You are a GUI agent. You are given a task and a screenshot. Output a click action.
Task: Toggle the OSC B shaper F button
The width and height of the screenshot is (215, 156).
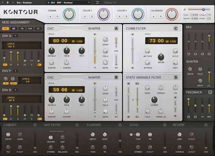click(x=95, y=84)
